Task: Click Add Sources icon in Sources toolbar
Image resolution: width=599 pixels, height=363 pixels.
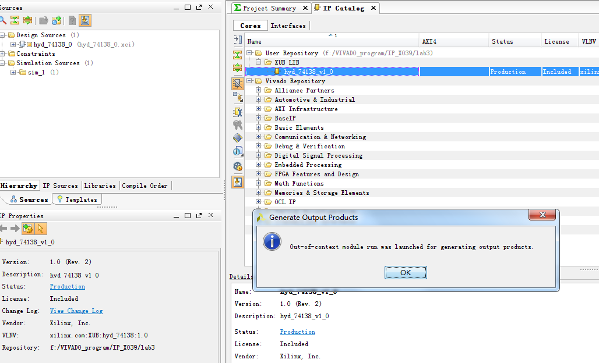Action: pyautogui.click(x=57, y=20)
